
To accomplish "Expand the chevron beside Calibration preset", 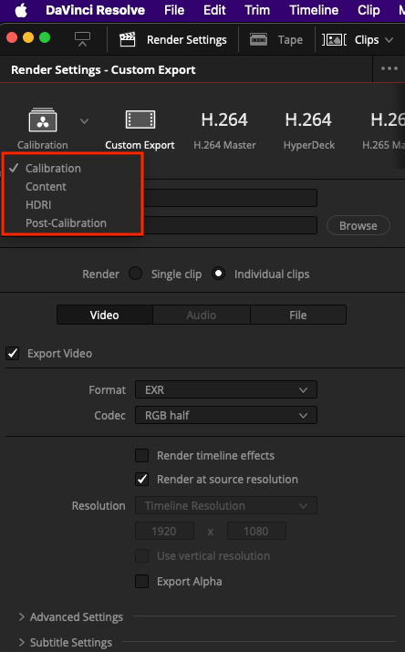I will (85, 121).
